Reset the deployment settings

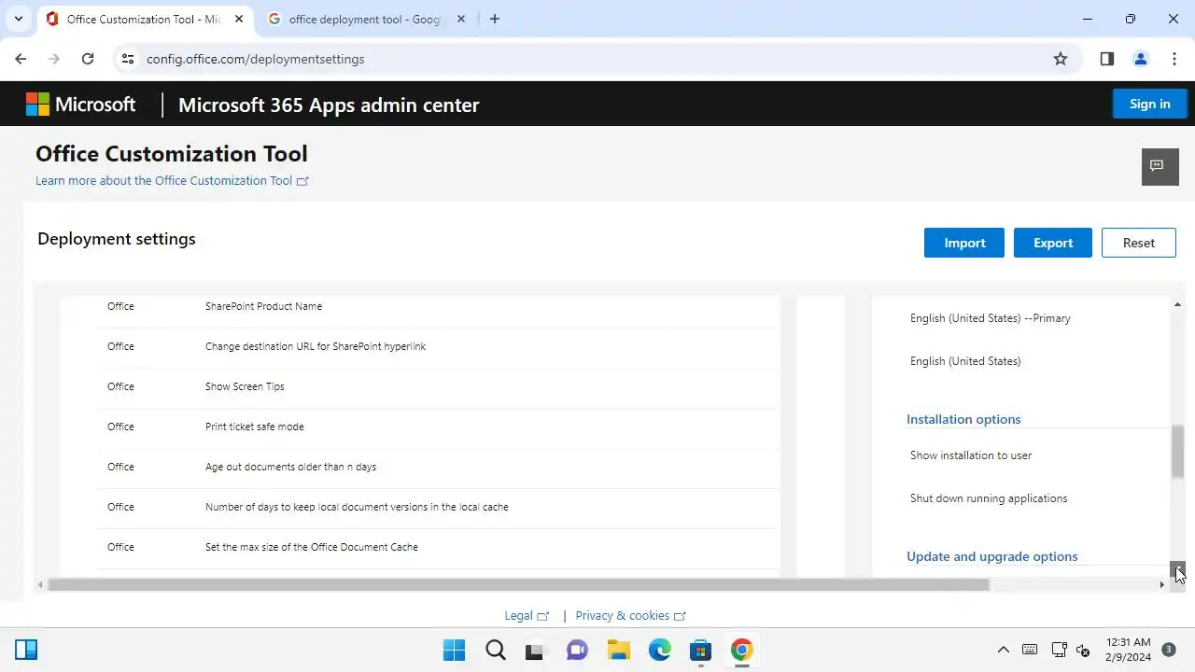point(1138,243)
